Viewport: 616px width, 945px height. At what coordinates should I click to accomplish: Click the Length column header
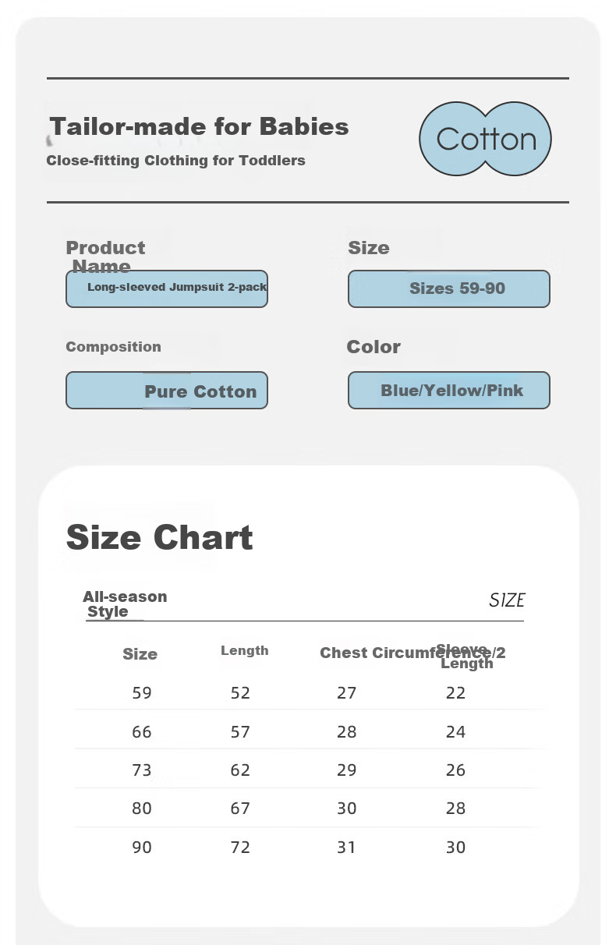(244, 650)
